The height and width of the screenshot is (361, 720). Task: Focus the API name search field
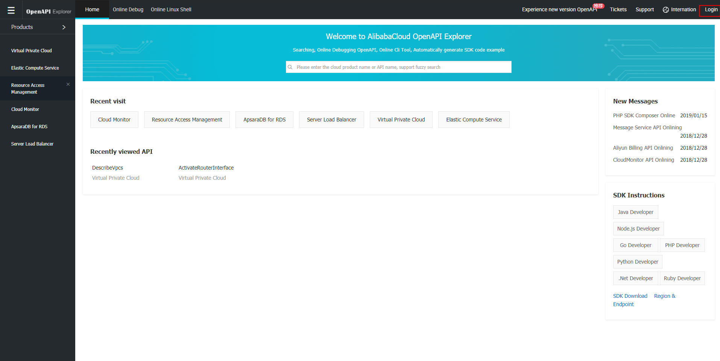399,67
